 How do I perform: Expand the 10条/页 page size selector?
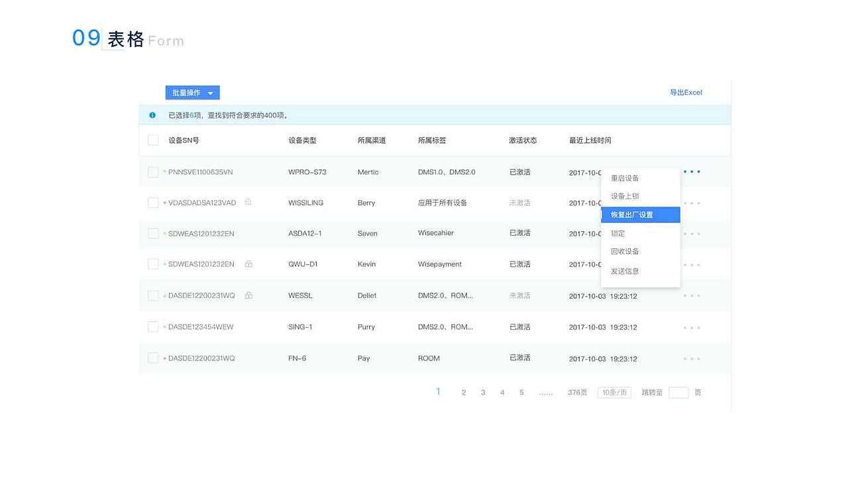point(614,392)
